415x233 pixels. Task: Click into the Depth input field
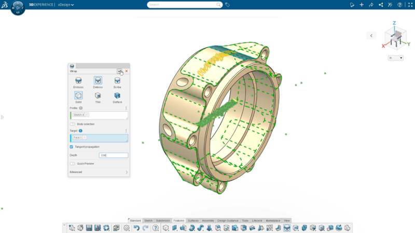click(113, 155)
